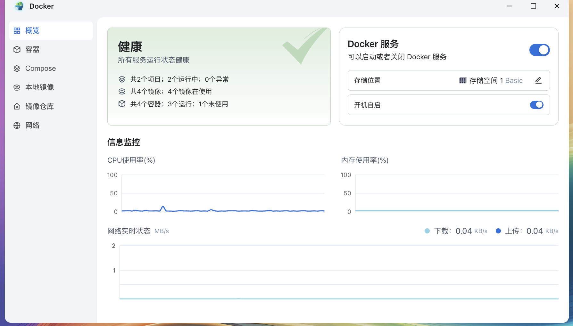Click the Local Images (本地镜像) disk icon
Screen dimensions: 573x326
tap(17, 87)
